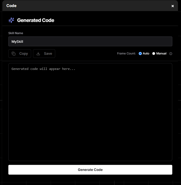This screenshot has height=185, width=181.
Task: Click inside the generated code text area
Action: point(90,112)
